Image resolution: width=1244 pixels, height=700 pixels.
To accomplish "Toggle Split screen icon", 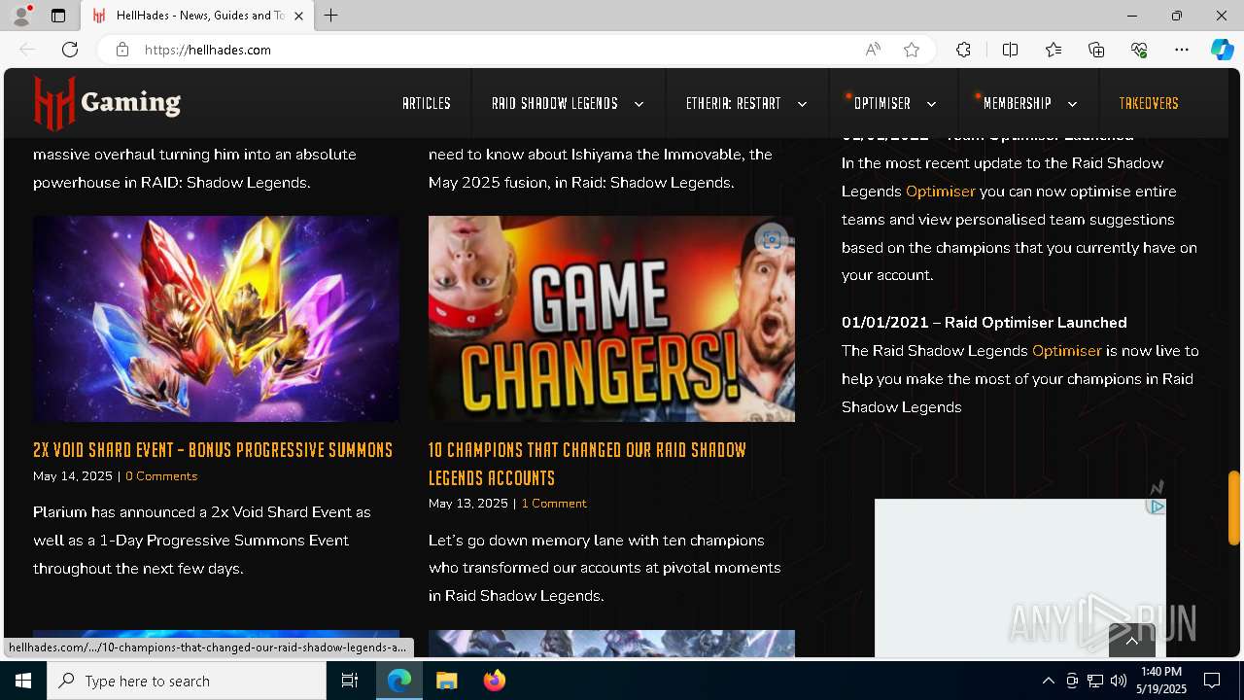I will pos(1010,50).
